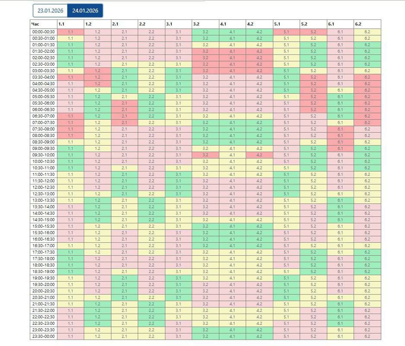The width and height of the screenshot is (405, 346).
Task: Click the 6.1 cell in the 08:00-08:30 row
Action: click(x=340, y=136)
